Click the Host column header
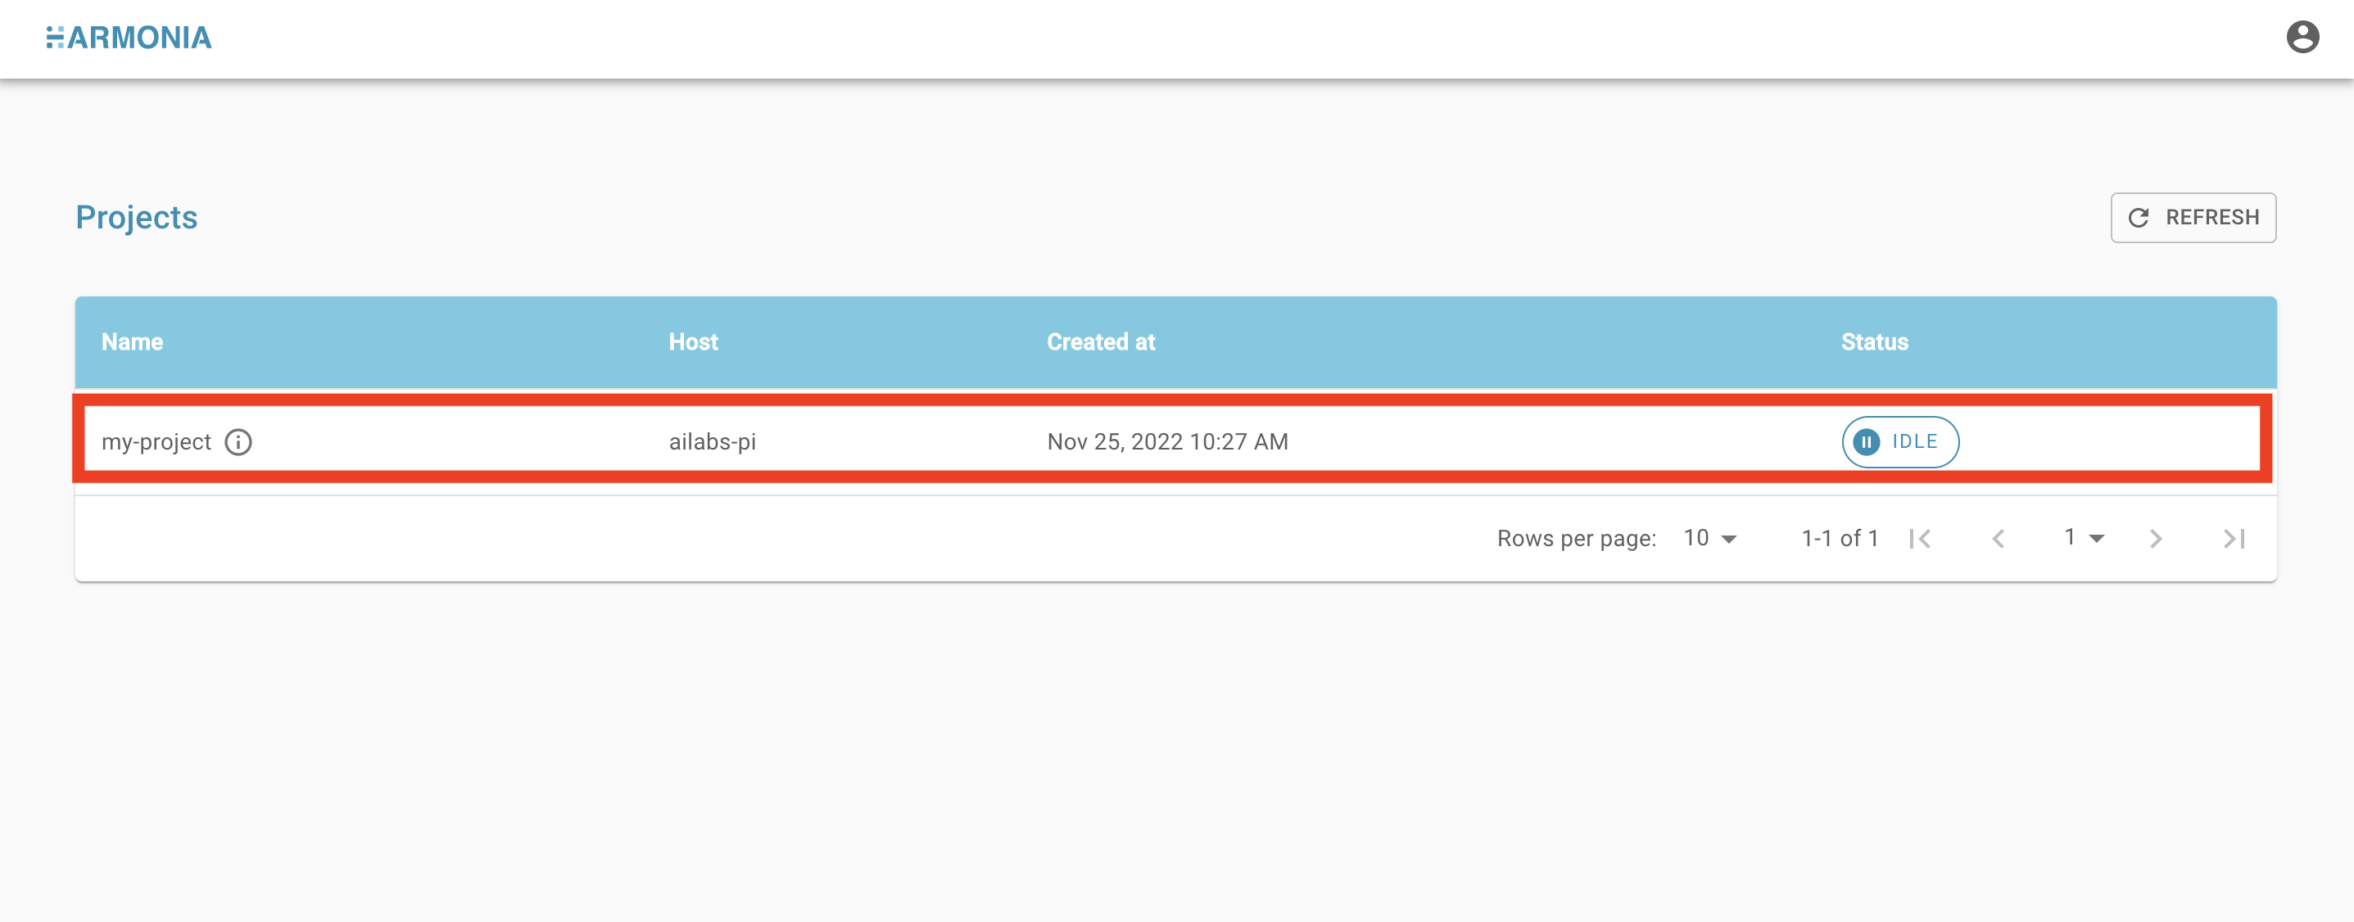The image size is (2354, 922). [x=693, y=342]
